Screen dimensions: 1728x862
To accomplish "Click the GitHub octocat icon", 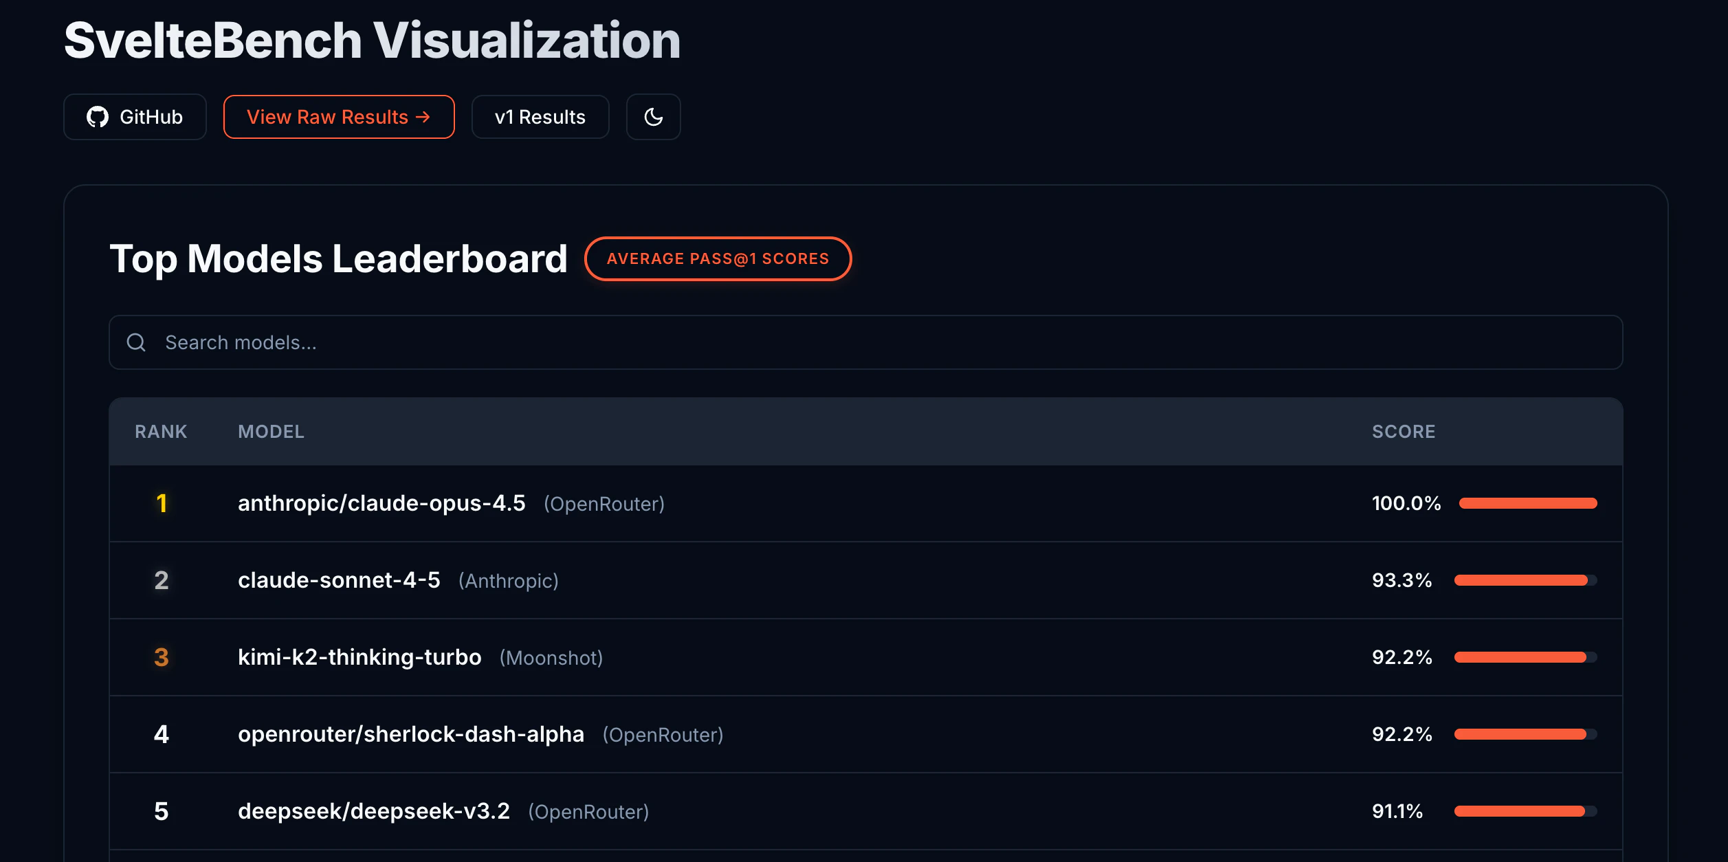I will pyautogui.click(x=98, y=117).
